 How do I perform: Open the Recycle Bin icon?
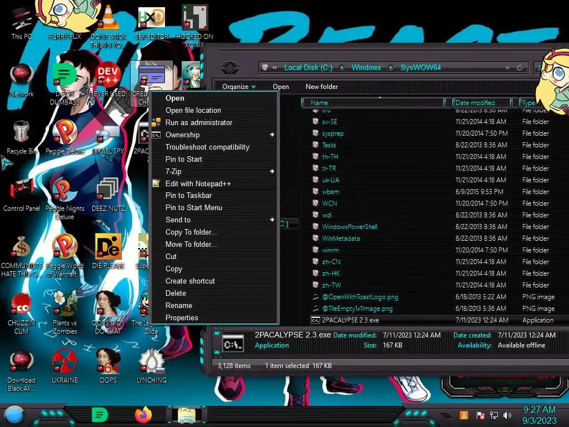[x=22, y=137]
